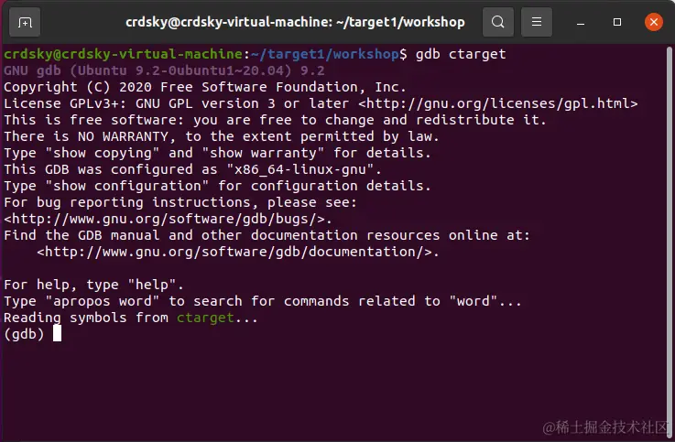Click the "There is NO WARRANTY" line

(x=222, y=136)
